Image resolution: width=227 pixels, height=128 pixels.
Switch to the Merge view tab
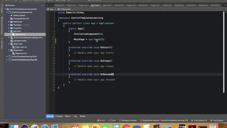pyautogui.click(x=83, y=116)
